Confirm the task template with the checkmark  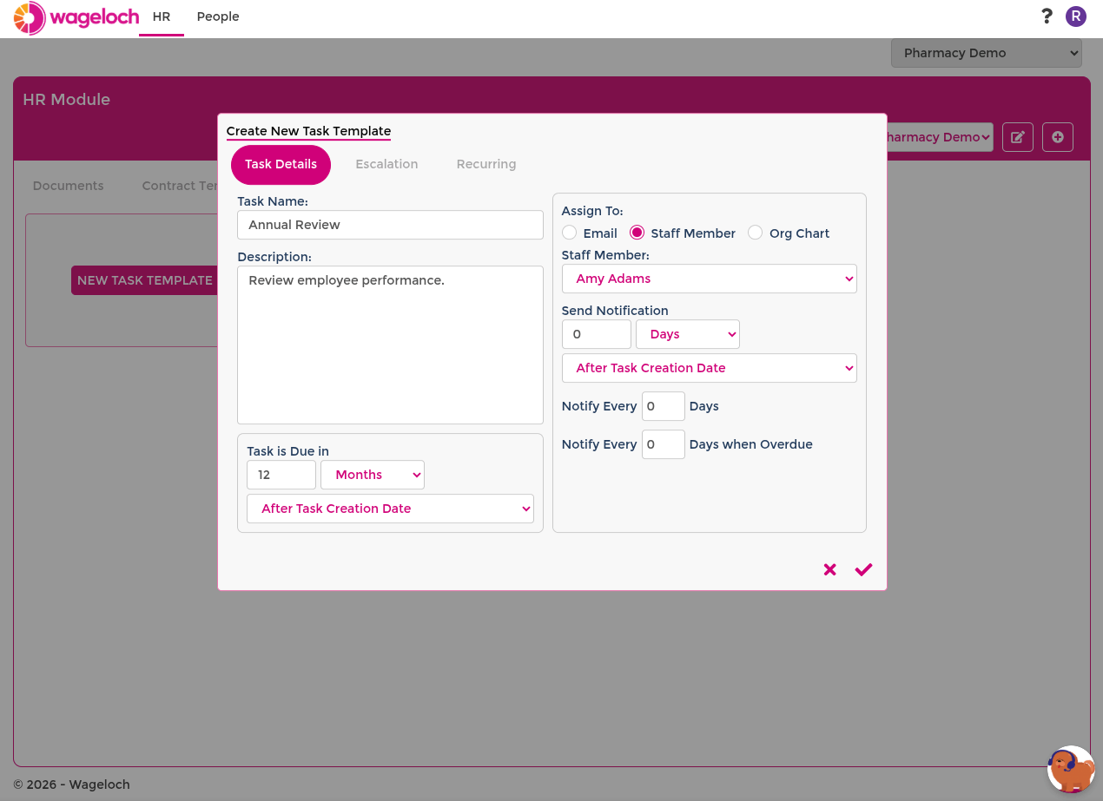pyautogui.click(x=863, y=569)
